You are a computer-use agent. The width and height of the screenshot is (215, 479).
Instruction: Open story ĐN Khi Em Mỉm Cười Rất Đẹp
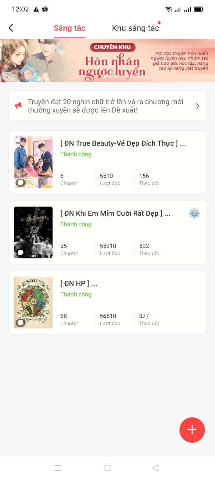pyautogui.click(x=115, y=213)
